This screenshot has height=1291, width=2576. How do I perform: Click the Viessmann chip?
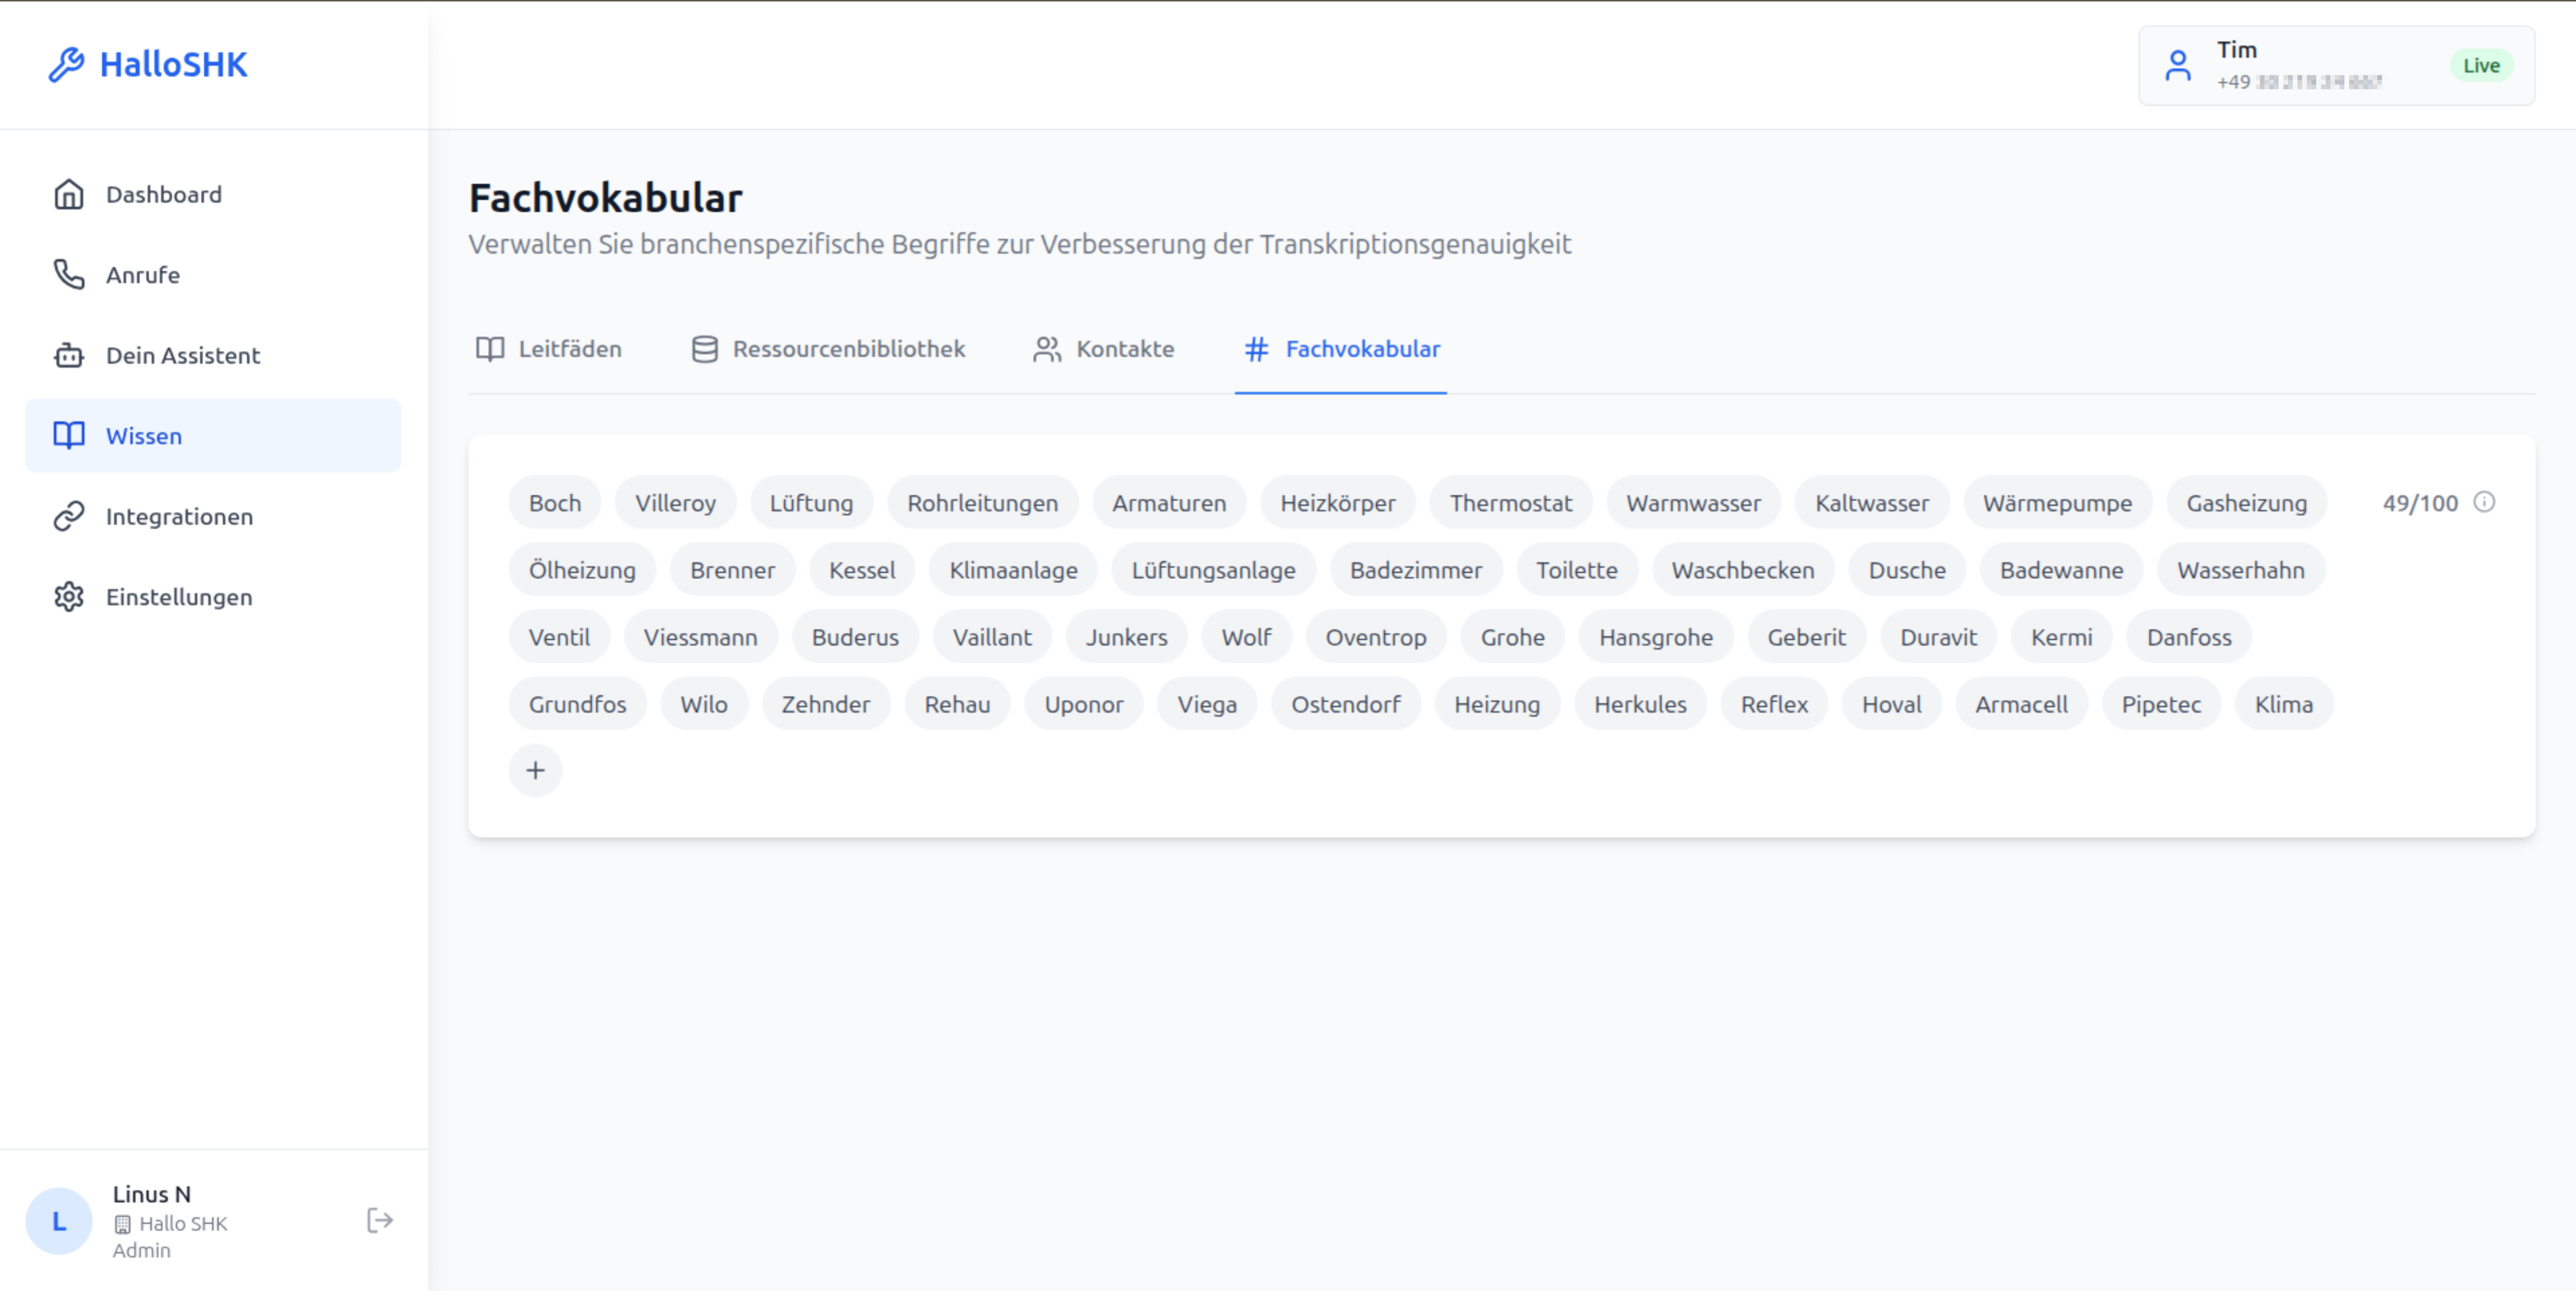tap(700, 637)
